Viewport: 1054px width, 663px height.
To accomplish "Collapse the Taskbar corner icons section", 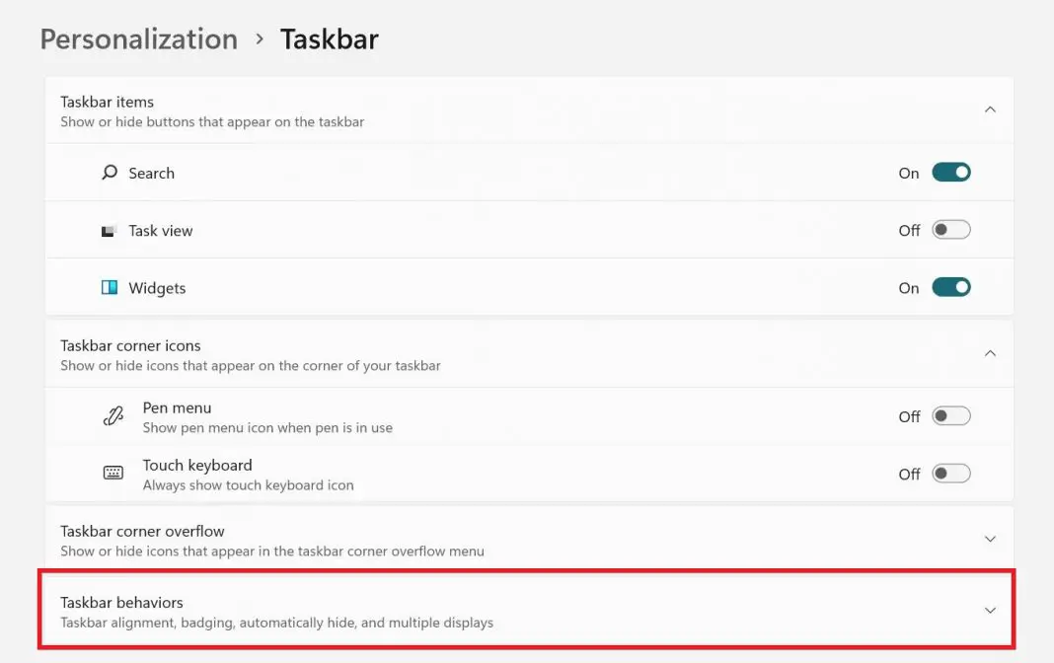I will tap(990, 353).
